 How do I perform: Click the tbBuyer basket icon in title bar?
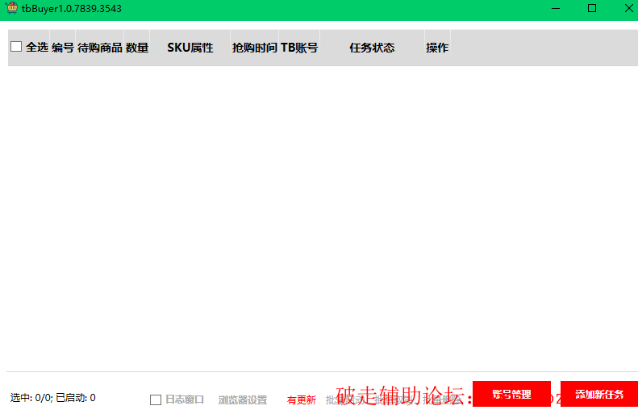(x=12, y=8)
